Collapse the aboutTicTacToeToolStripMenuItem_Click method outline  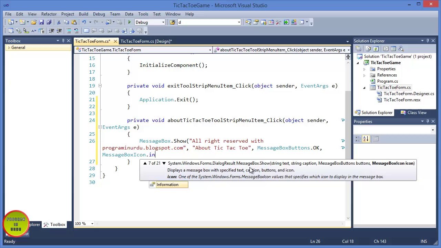(x=100, y=127)
